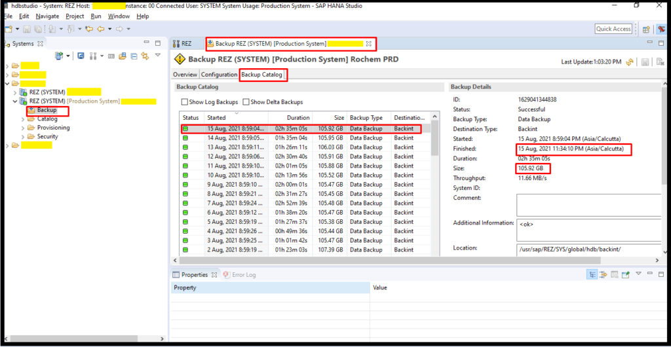Expand the Provisioning folder
This screenshot has height=347, width=671.
click(23, 128)
